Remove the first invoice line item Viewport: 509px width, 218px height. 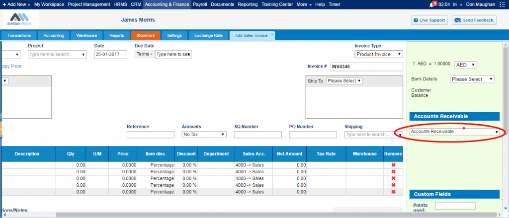[393, 165]
